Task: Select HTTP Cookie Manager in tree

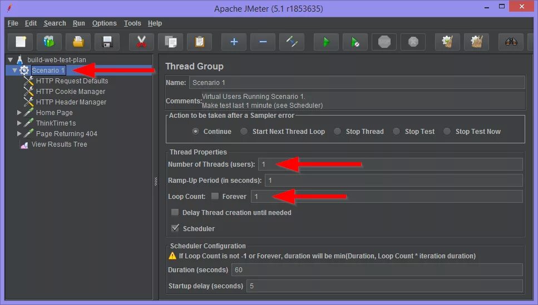Action: point(71,92)
